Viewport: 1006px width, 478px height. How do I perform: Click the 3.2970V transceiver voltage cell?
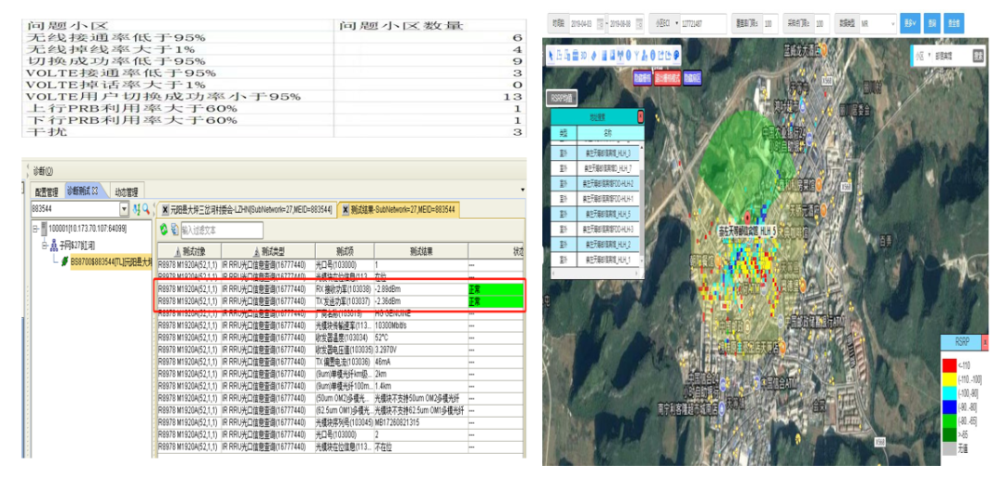click(x=421, y=350)
